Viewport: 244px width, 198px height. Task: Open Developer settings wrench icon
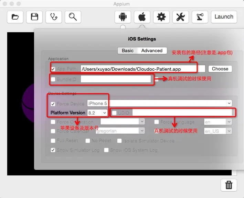[x=181, y=17]
